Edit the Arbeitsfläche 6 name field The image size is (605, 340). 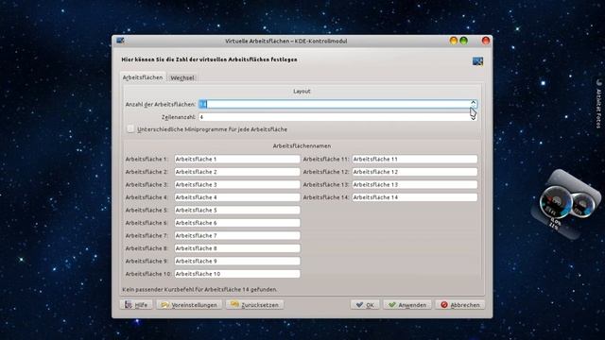pyautogui.click(x=237, y=223)
